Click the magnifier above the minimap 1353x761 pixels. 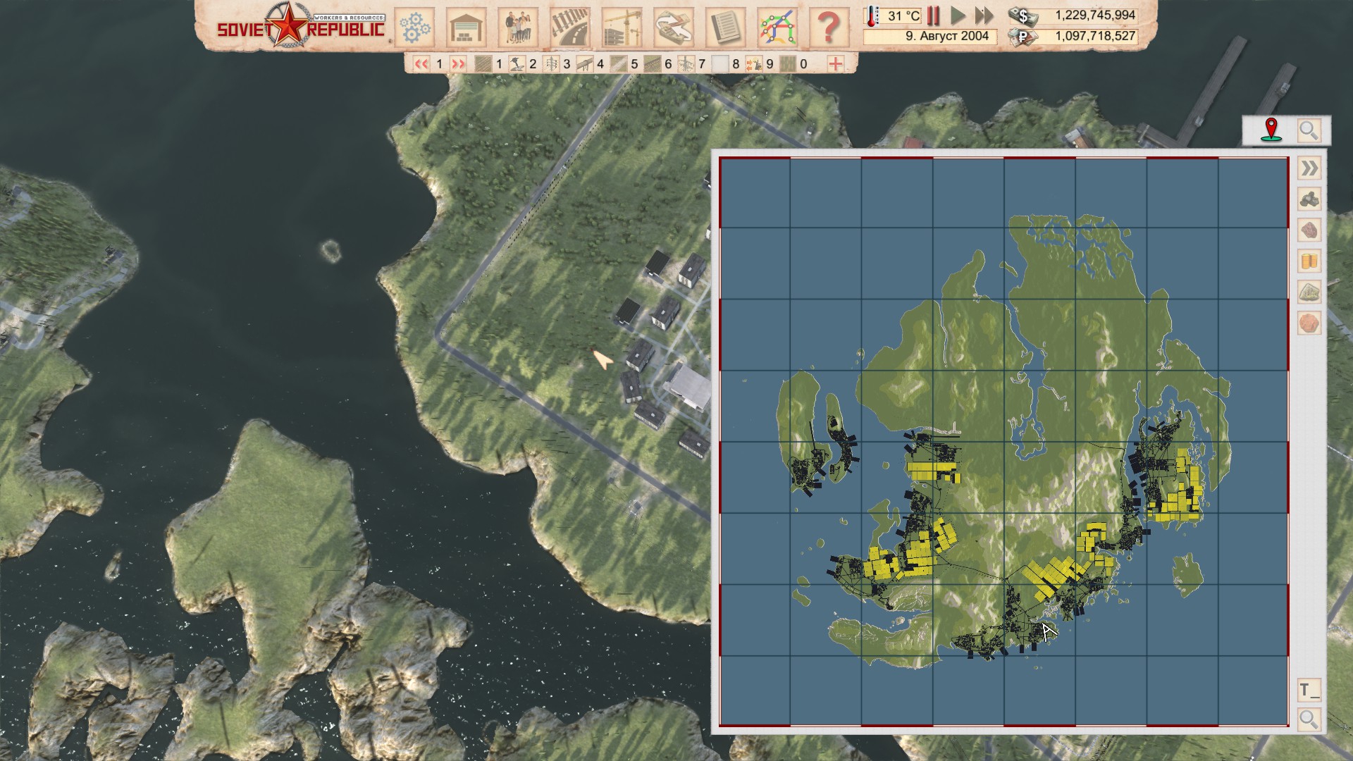pyautogui.click(x=1309, y=130)
